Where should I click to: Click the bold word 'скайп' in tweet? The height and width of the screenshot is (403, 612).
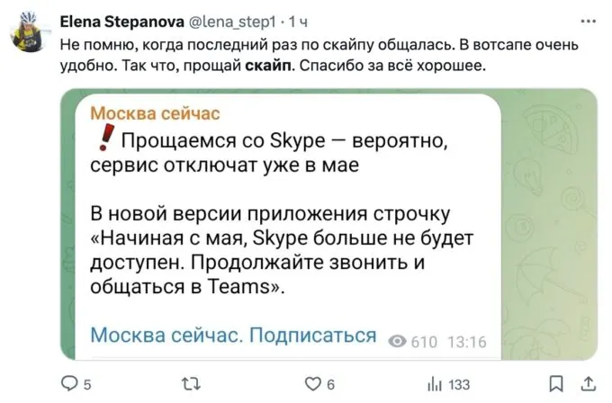tap(269, 67)
